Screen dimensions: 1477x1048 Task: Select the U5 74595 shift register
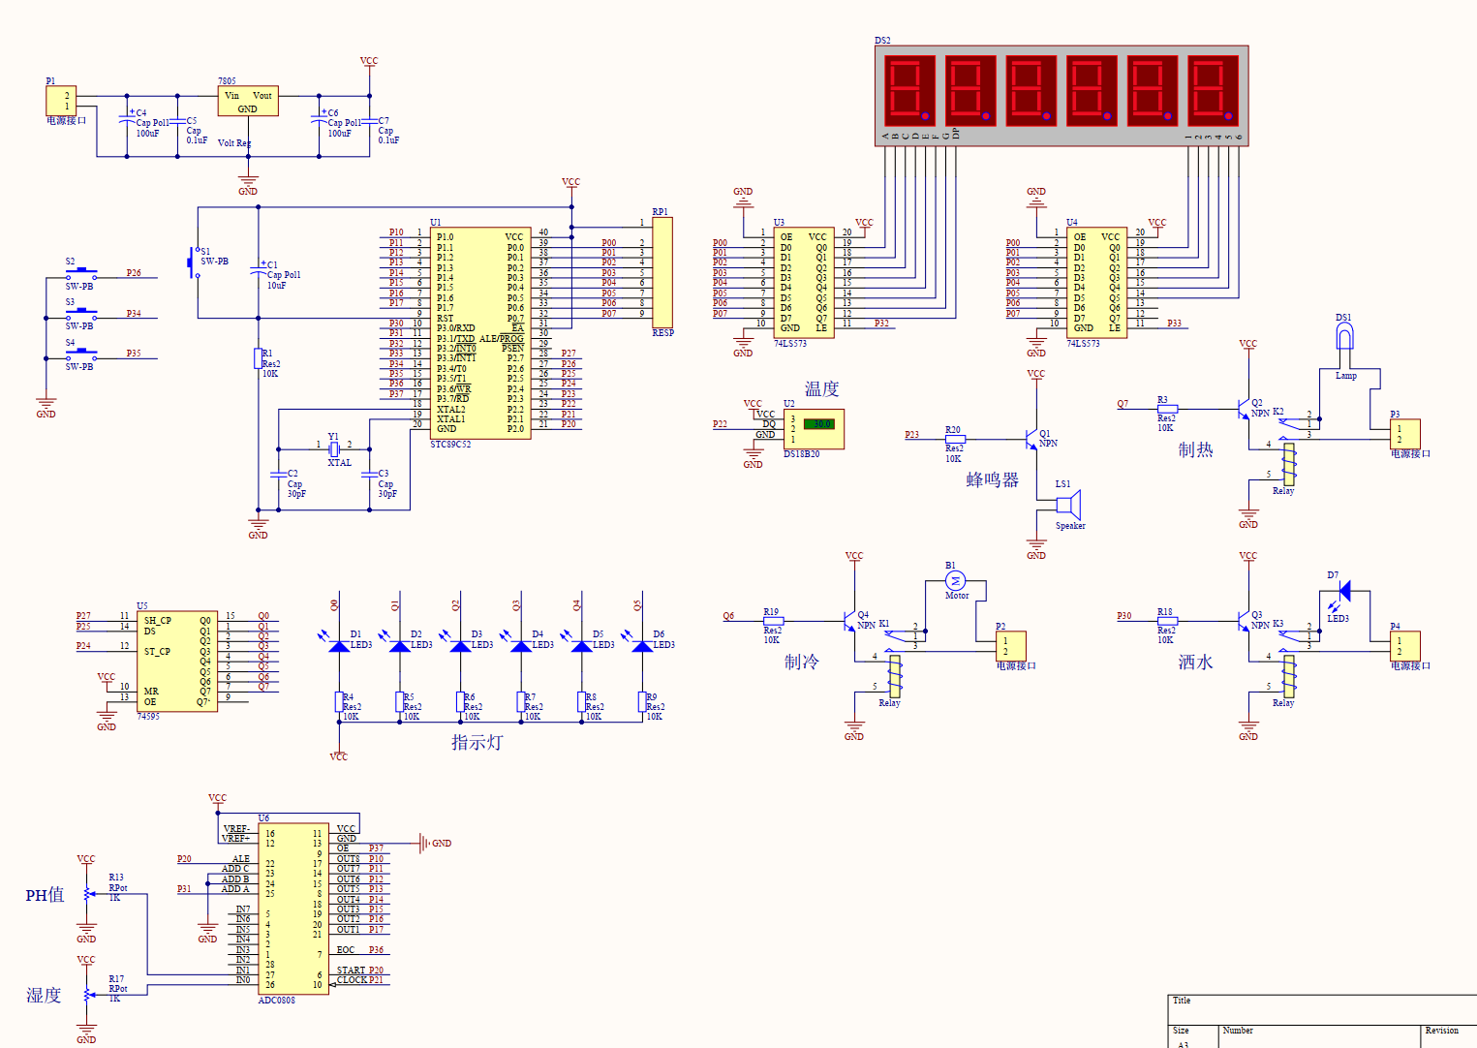pos(177,661)
